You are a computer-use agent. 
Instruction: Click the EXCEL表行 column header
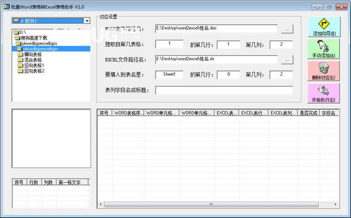tap(254, 113)
